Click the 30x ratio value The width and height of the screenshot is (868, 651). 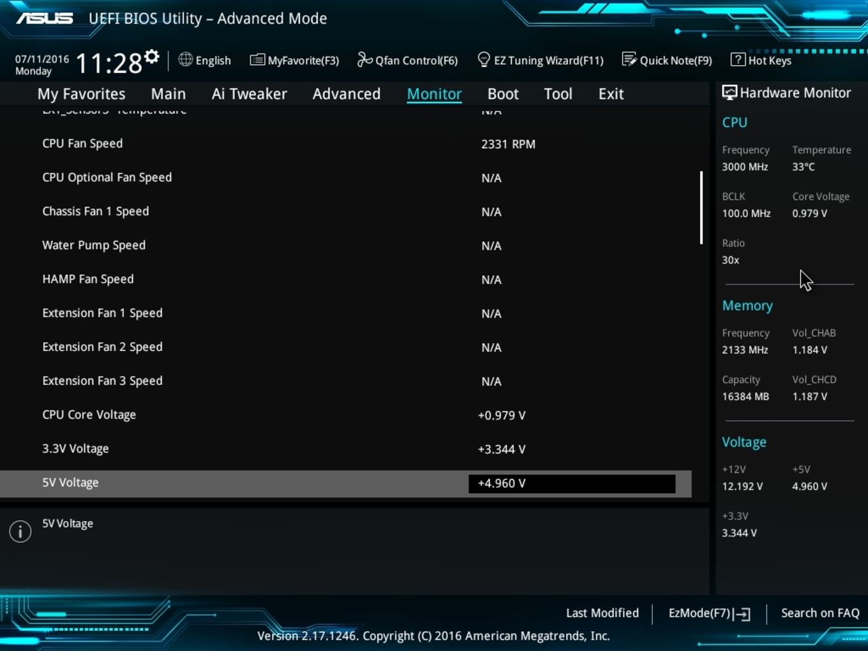[730, 260]
